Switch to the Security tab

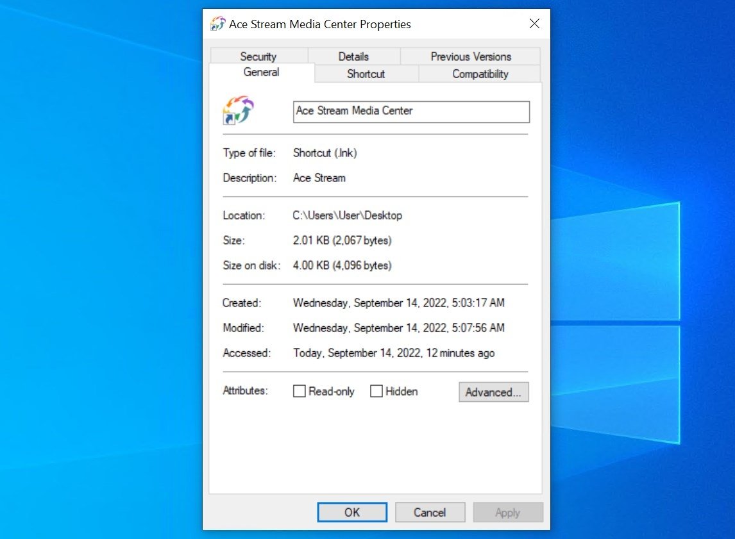pyautogui.click(x=258, y=56)
